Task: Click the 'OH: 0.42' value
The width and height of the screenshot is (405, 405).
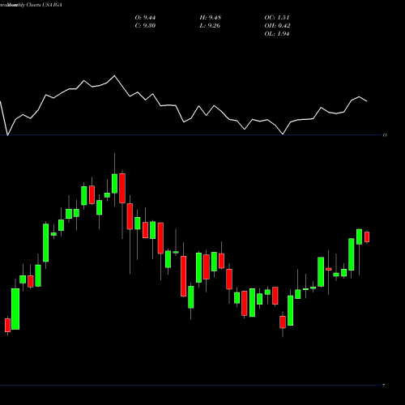Action: (277, 26)
